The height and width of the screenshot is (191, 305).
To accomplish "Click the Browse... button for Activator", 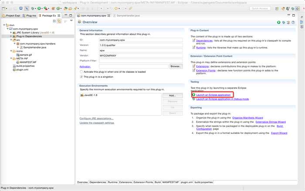I will point(176,66).
